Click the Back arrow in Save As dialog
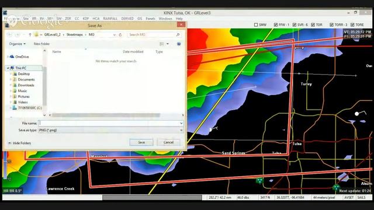 (10, 35)
